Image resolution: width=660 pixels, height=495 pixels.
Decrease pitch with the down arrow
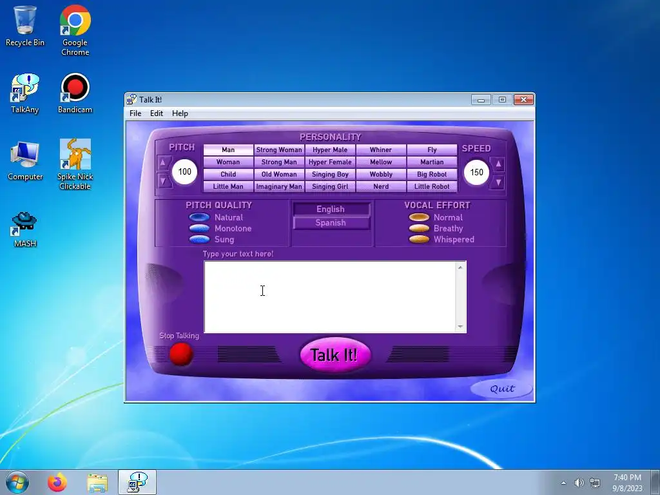pyautogui.click(x=163, y=181)
